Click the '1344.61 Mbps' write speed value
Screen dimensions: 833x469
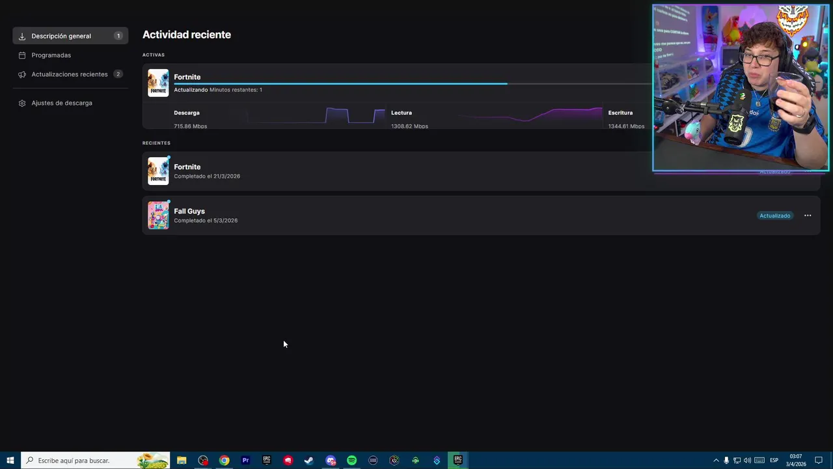tap(626, 126)
